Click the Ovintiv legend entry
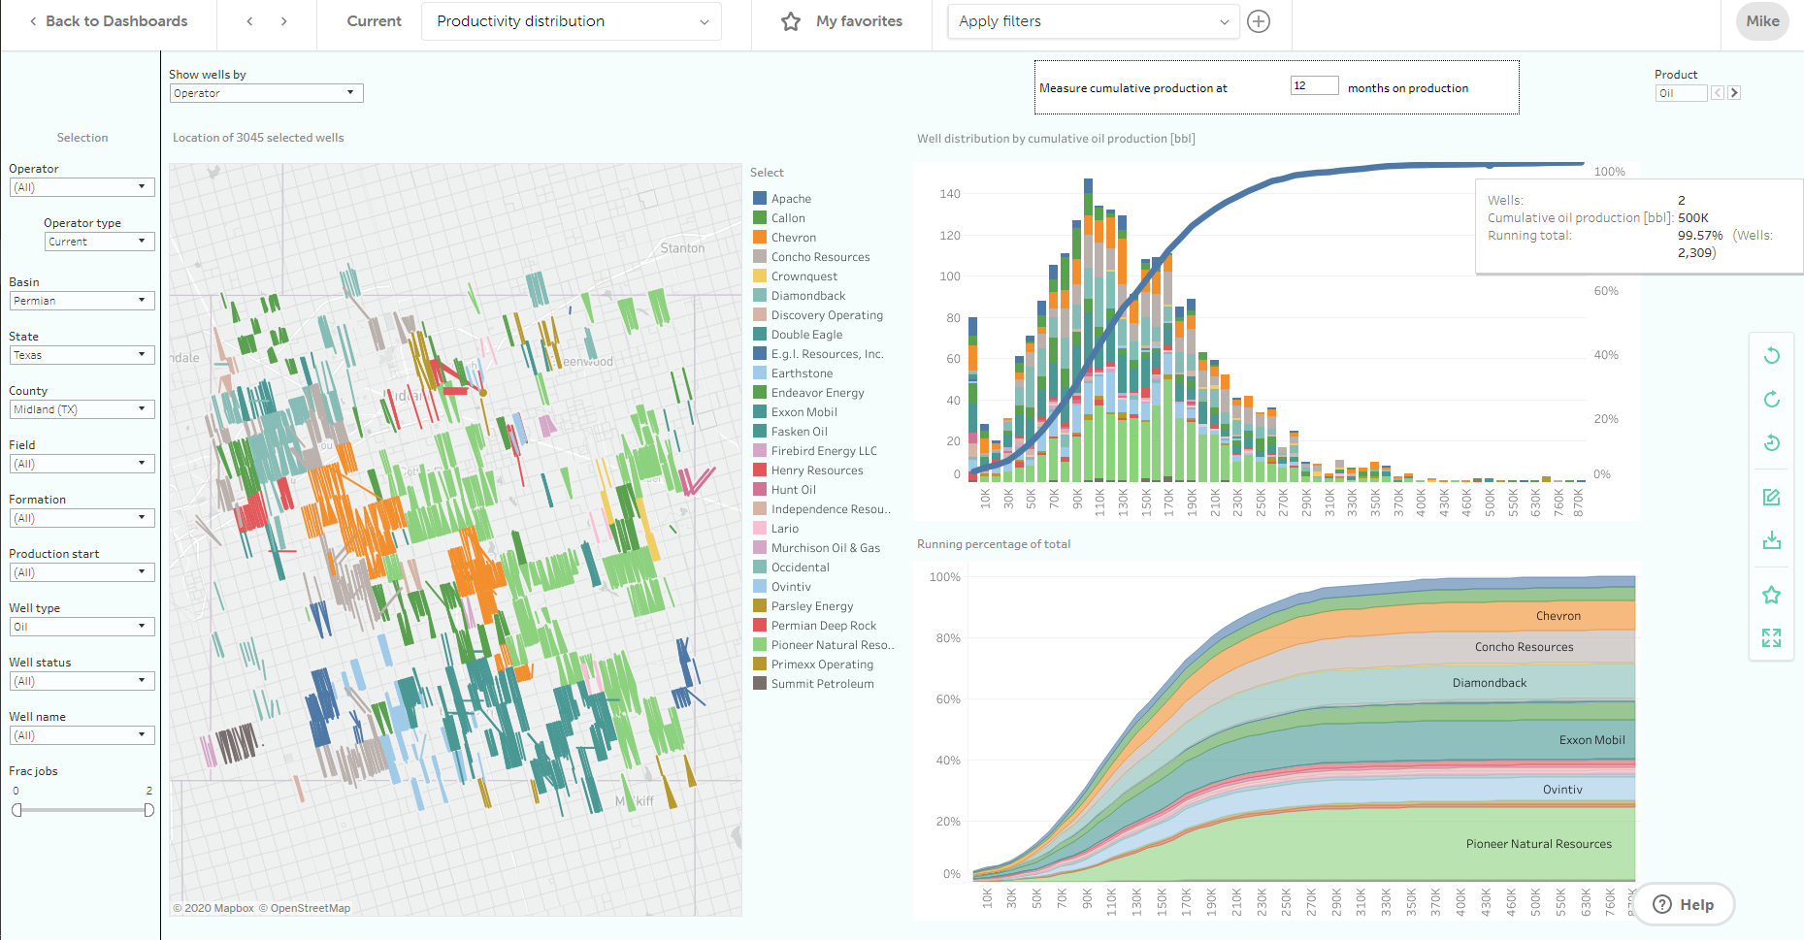1804x940 pixels. [x=791, y=587]
